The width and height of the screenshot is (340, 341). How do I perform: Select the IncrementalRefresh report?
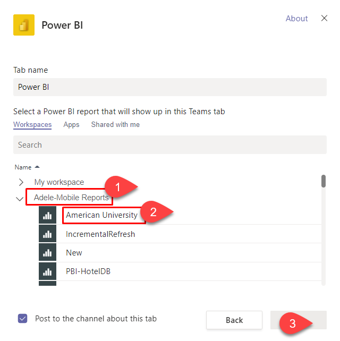click(x=100, y=234)
